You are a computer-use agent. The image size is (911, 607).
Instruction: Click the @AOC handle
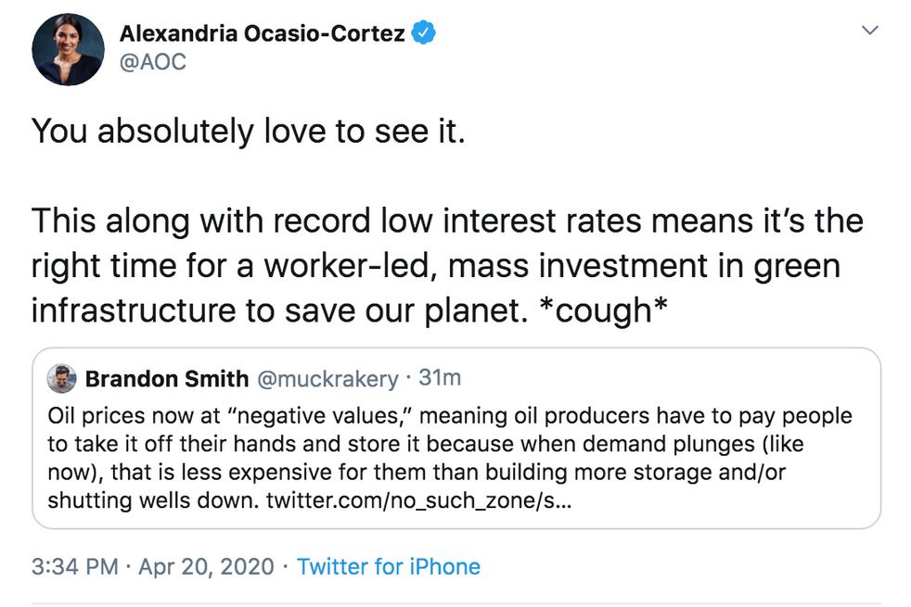click(153, 62)
